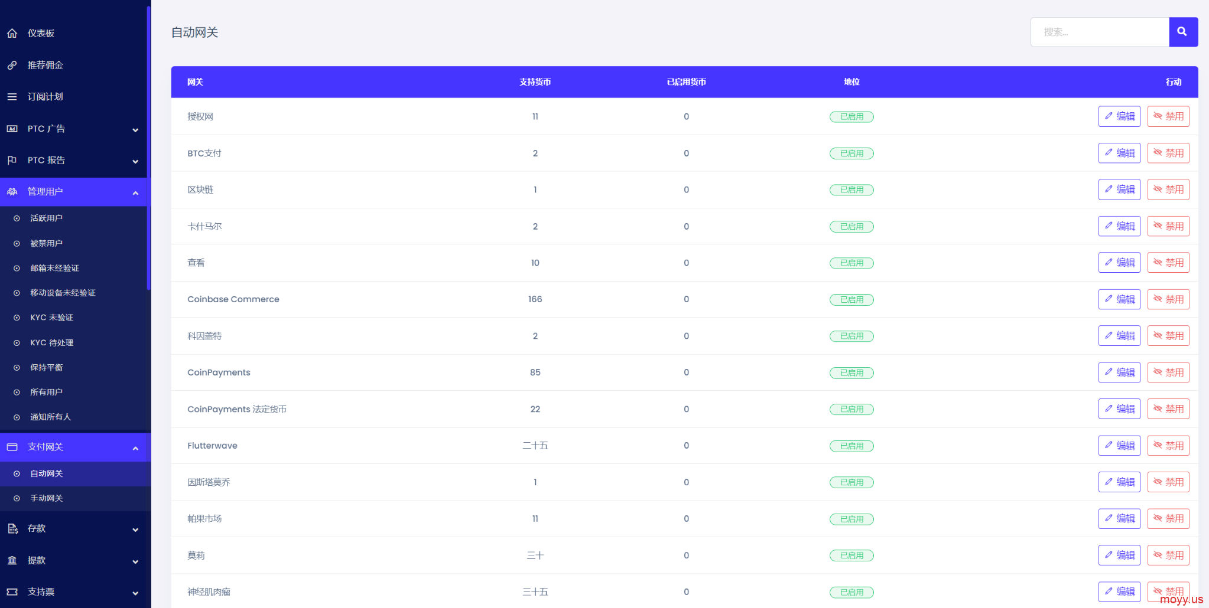Edit the 区块链 gateway
Screen dimensions: 1209x608
pyautogui.click(x=1119, y=189)
